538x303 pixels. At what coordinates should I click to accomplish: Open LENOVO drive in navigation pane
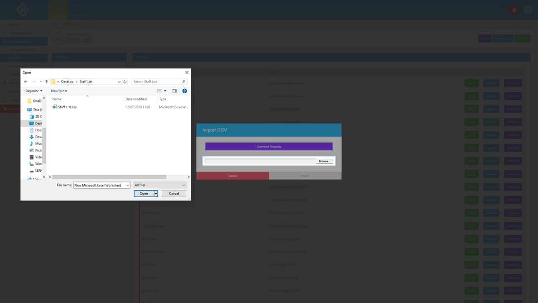point(36,170)
